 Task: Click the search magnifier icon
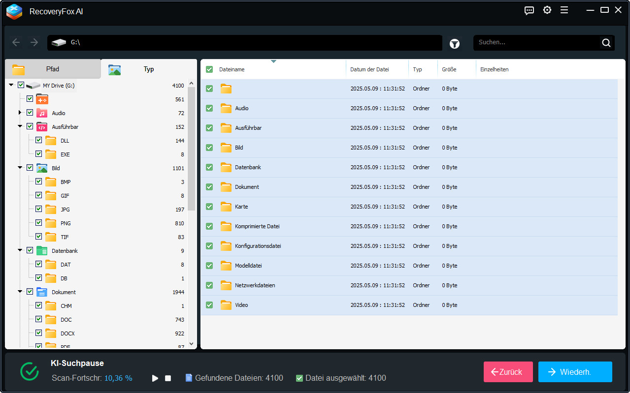pos(606,43)
